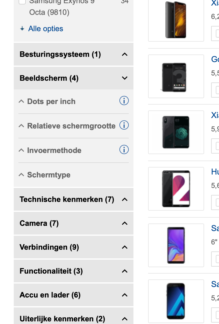Show all options via Alle opties link
The height and width of the screenshot is (324, 219).
[46, 29]
